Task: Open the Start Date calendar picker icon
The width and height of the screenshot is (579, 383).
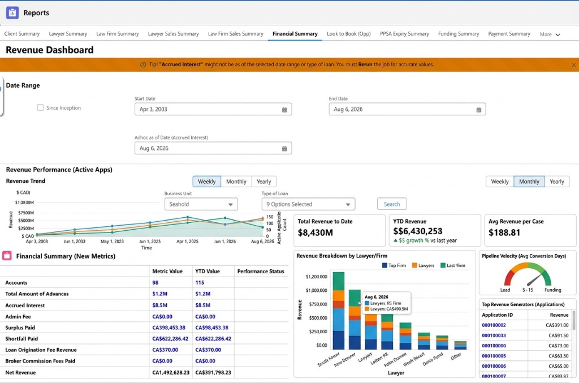Action: (284, 110)
